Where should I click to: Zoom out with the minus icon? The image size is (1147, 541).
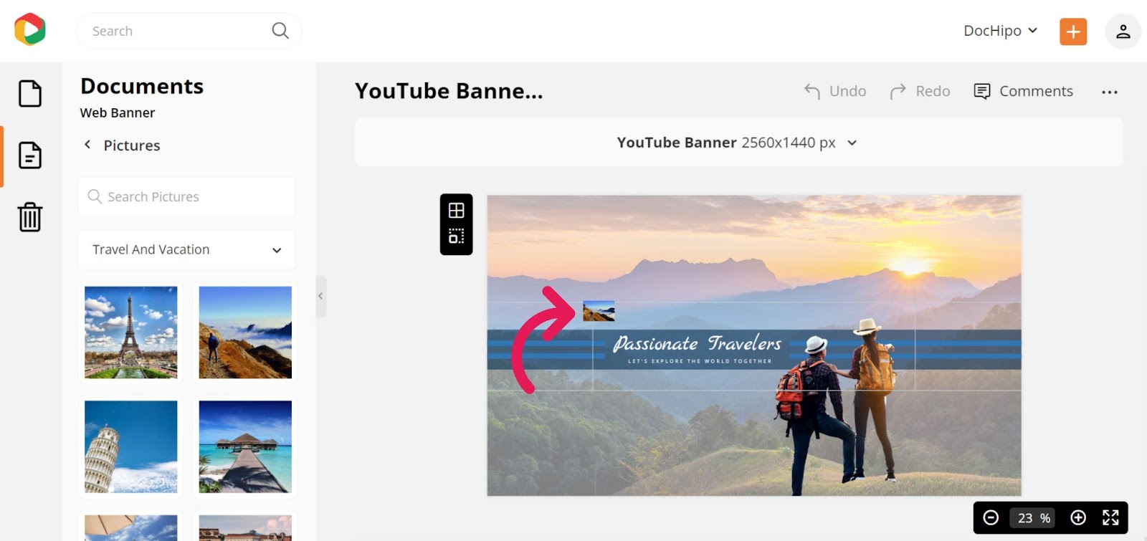tap(991, 517)
